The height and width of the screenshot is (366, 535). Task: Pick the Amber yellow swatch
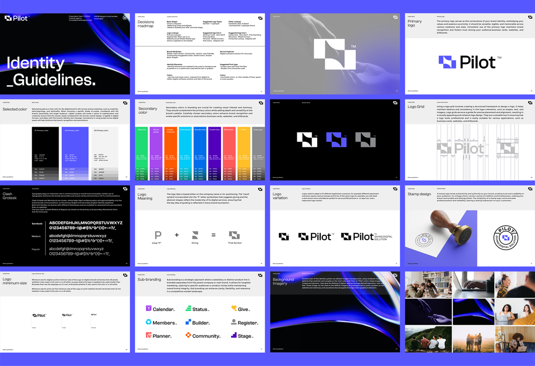[x=244, y=154]
